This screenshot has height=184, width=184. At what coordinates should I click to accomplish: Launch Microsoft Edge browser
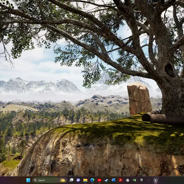(x=92, y=180)
